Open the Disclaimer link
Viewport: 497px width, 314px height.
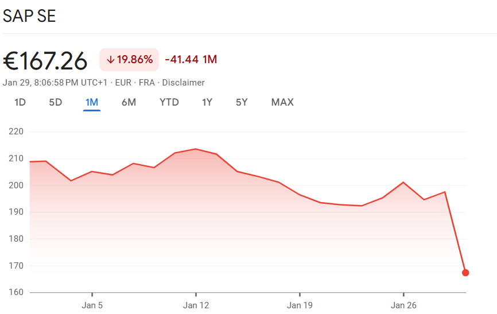(x=183, y=83)
